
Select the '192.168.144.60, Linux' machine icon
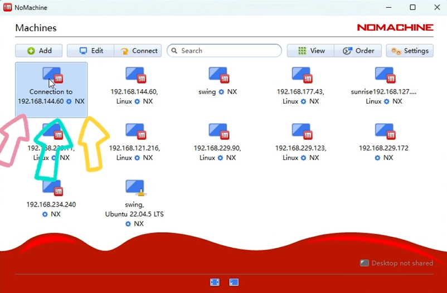135,75
